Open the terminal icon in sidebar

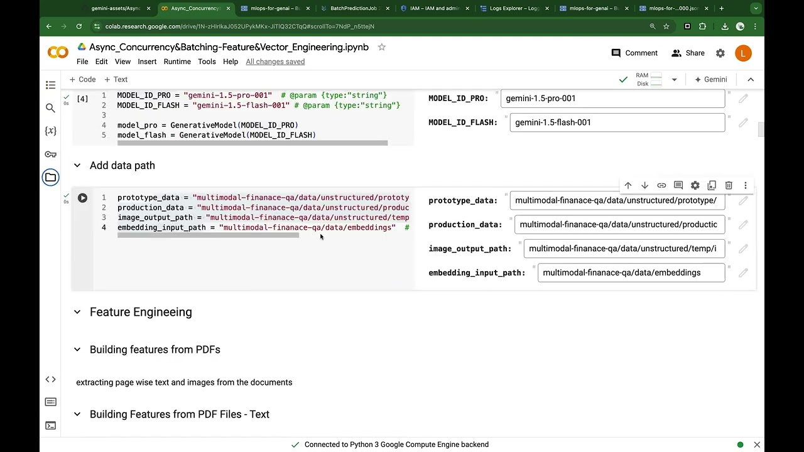(x=50, y=425)
